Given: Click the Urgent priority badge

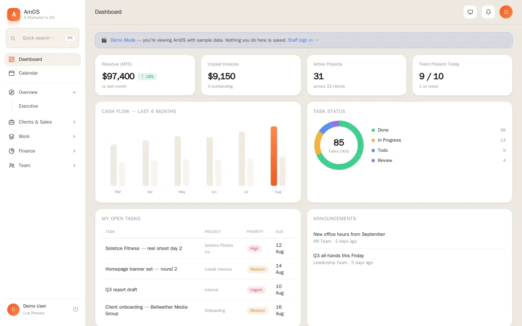Looking at the screenshot, I should point(256,290).
